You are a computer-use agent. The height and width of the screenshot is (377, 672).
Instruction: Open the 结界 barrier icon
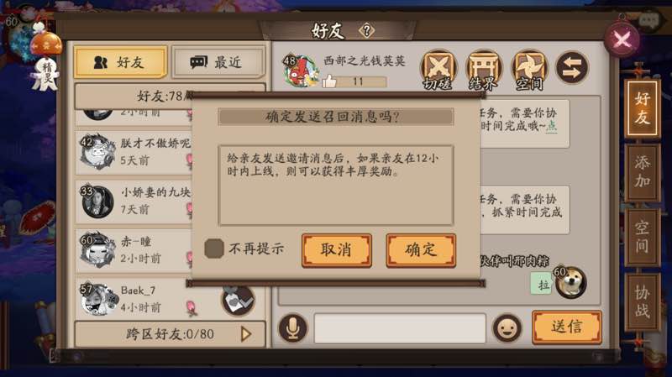(484, 70)
